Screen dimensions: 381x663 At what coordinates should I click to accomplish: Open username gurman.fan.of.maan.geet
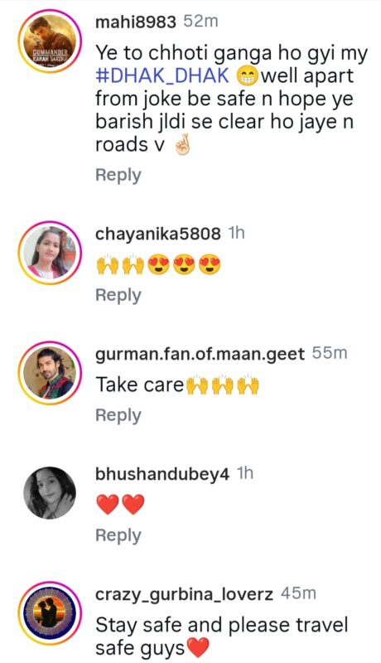pos(200,354)
